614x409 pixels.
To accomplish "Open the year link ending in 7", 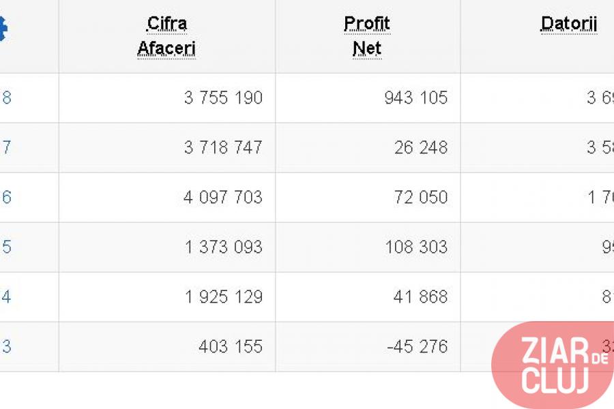I will (x=6, y=147).
